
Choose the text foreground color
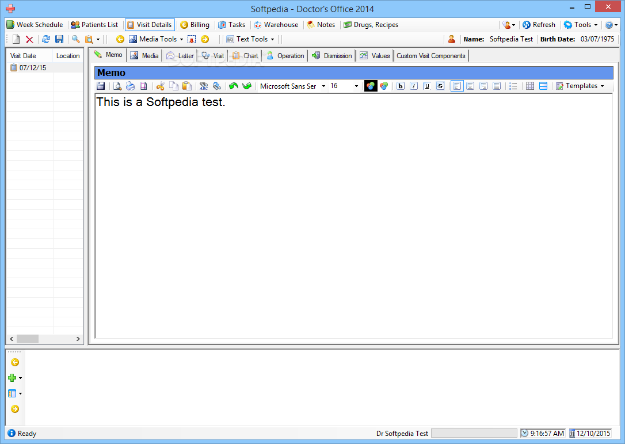371,86
